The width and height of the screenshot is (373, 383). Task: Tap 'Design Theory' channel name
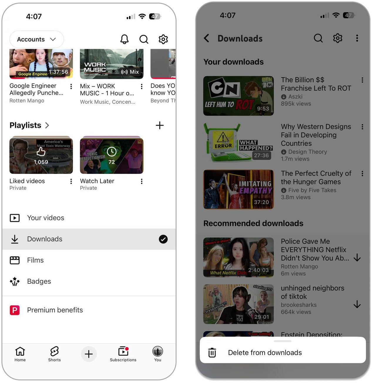[308, 152]
